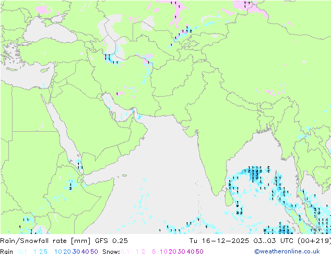
Task: Select Rain legend value 30
Action: click(76, 252)
